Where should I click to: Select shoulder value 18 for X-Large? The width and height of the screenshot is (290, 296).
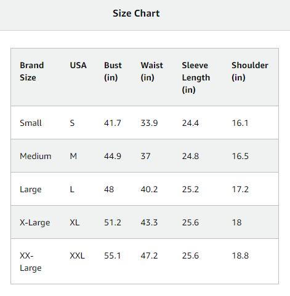(236, 222)
